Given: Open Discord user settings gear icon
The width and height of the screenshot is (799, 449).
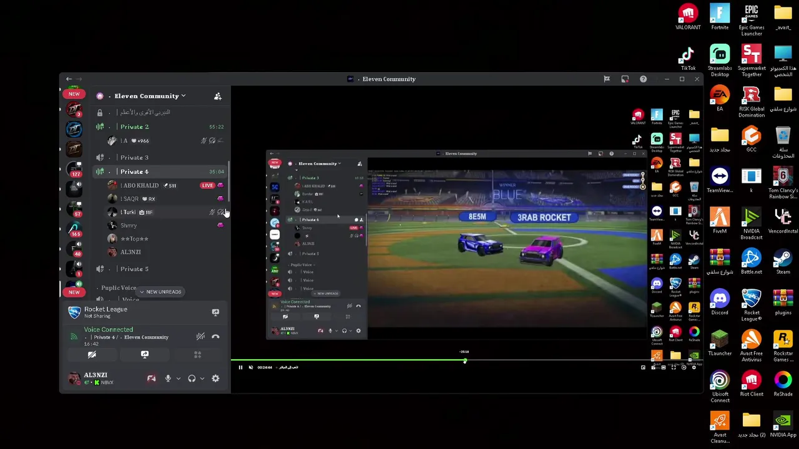Looking at the screenshot, I should coord(215,379).
